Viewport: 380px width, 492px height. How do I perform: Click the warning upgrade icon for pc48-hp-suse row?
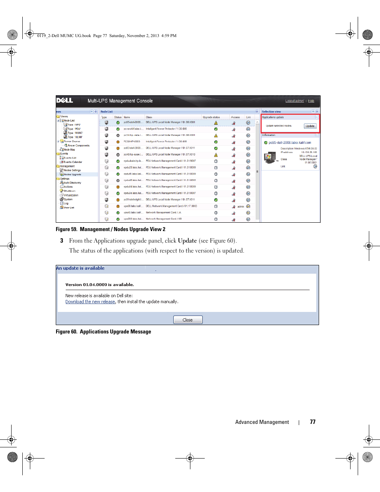tap(216, 155)
